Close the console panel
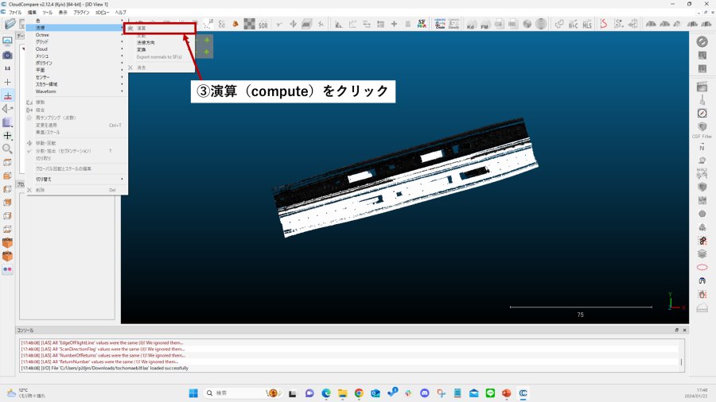This screenshot has width=716, height=402. tap(684, 330)
